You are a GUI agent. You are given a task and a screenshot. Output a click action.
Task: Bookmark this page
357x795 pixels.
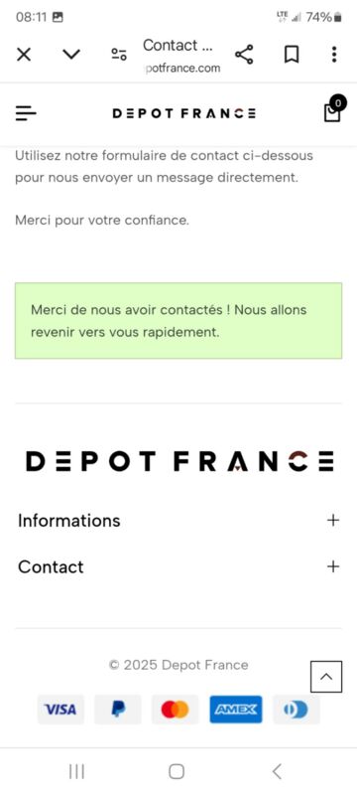point(292,55)
